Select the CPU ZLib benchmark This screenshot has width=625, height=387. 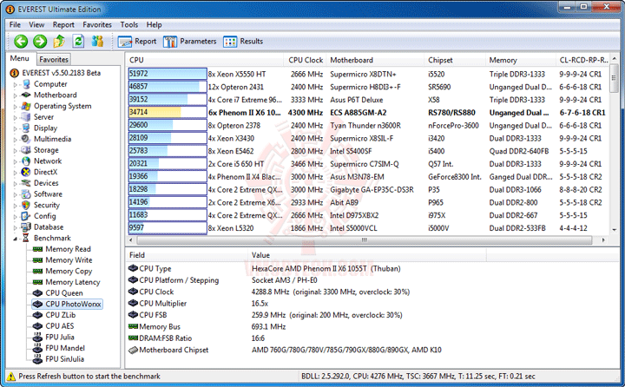click(x=61, y=315)
